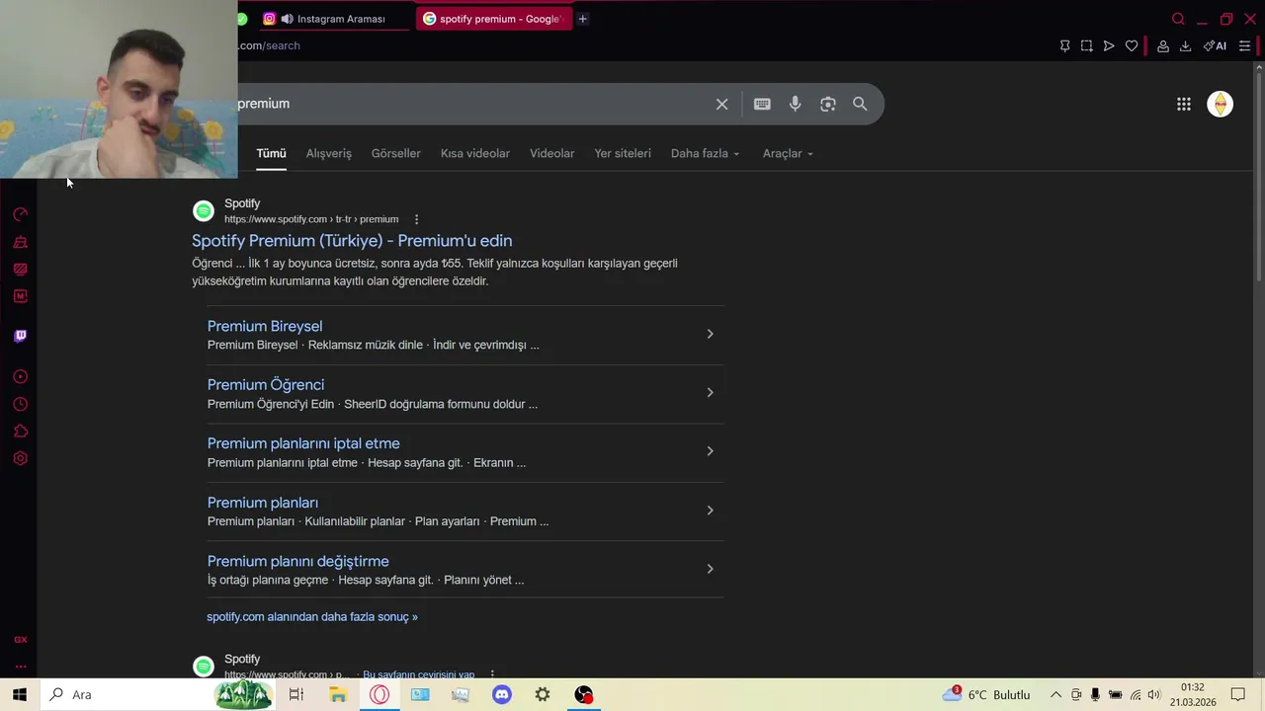Open Premium planını değiştirme row chevron
This screenshot has width=1265, height=711.
pos(710,569)
